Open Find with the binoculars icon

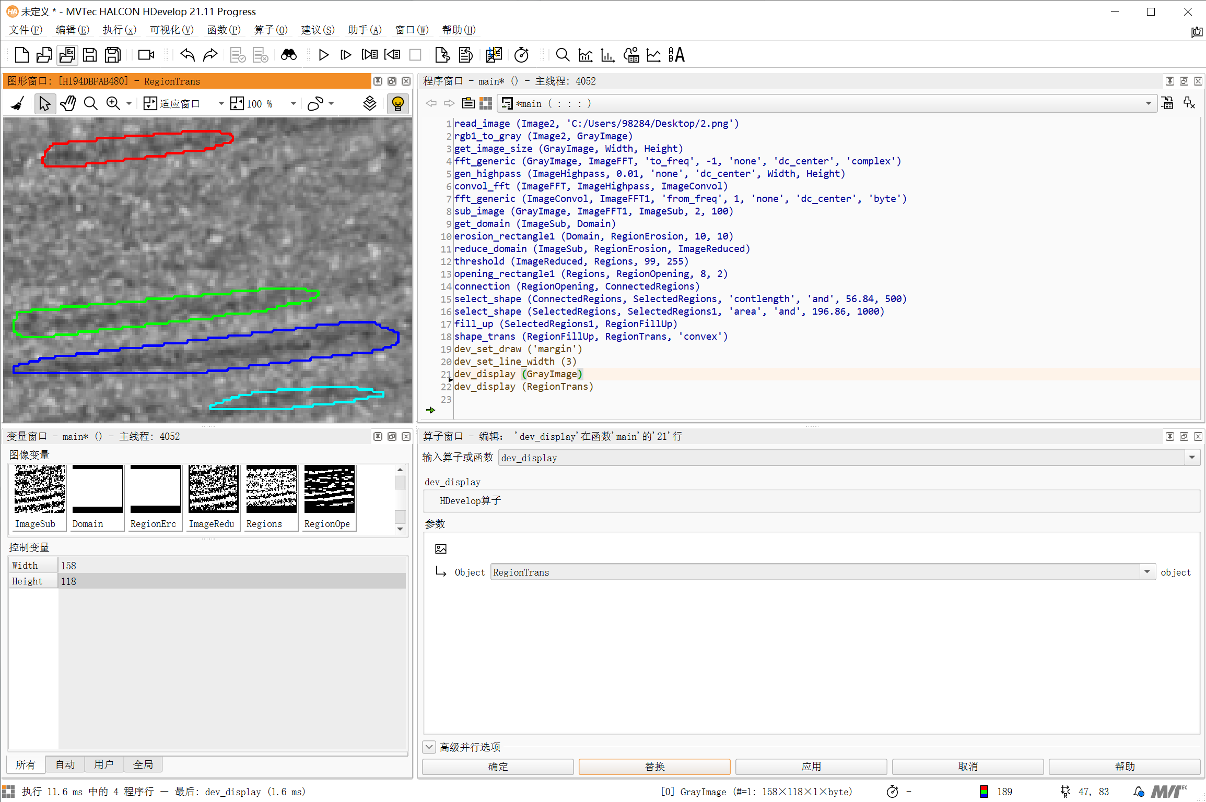pos(289,55)
